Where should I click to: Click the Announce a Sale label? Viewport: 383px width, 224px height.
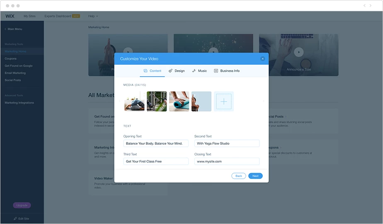299,69
